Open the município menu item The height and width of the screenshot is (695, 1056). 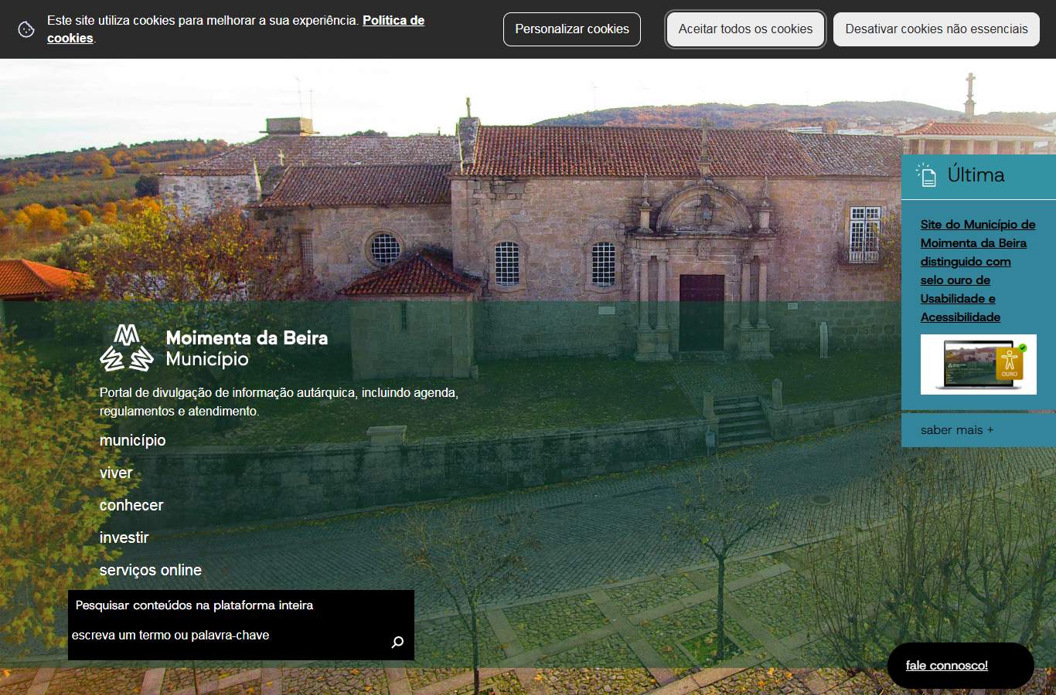132,440
